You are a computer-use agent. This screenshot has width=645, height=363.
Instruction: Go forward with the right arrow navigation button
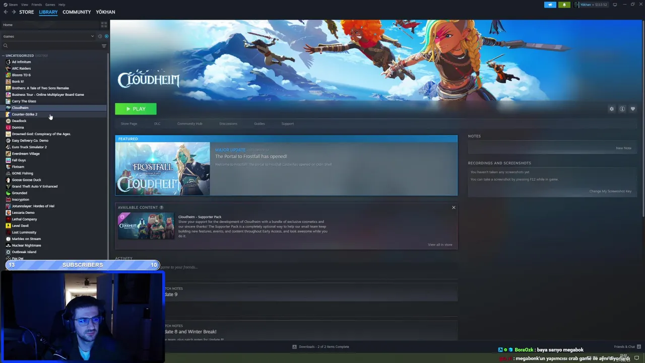pos(14,12)
